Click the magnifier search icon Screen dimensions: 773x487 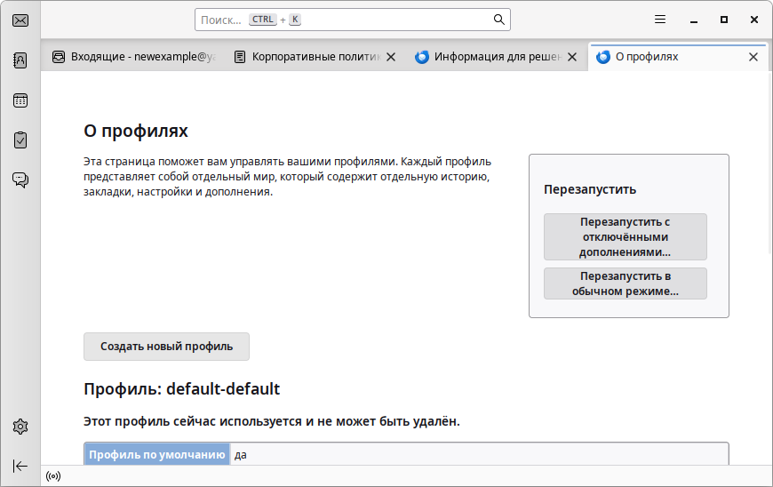click(499, 20)
